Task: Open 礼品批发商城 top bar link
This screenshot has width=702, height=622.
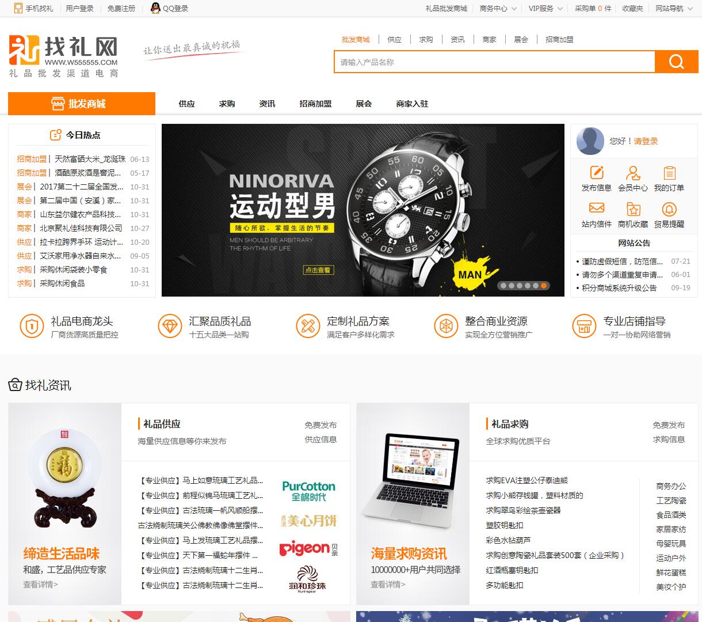Action: [x=447, y=8]
